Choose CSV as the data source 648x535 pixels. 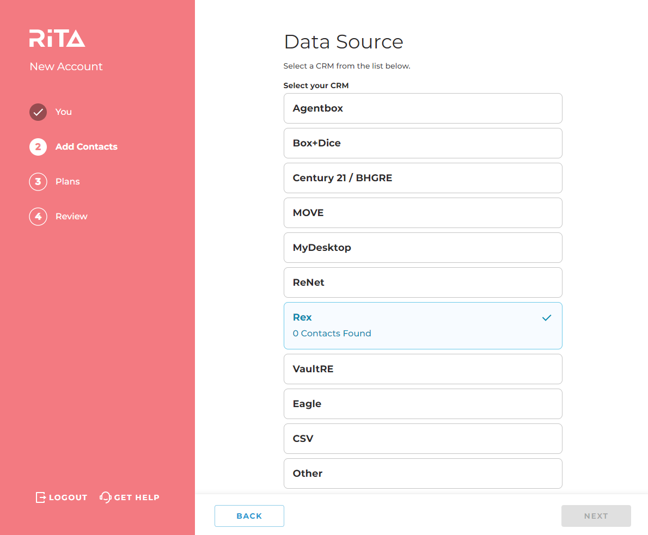coord(423,439)
